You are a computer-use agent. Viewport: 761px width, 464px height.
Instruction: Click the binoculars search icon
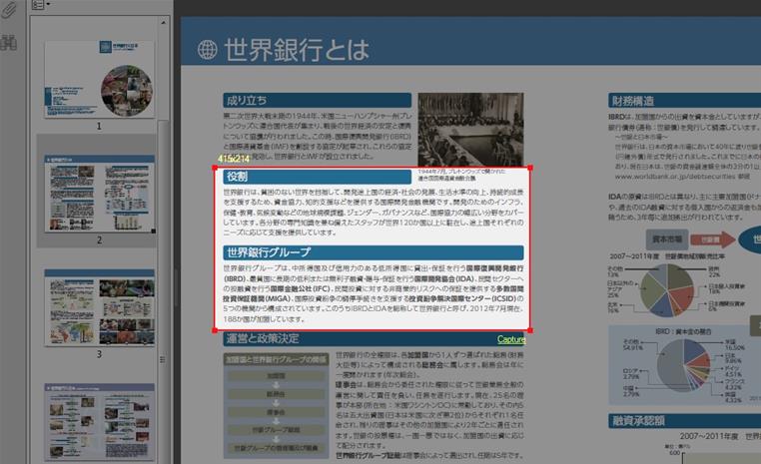tap(9, 42)
